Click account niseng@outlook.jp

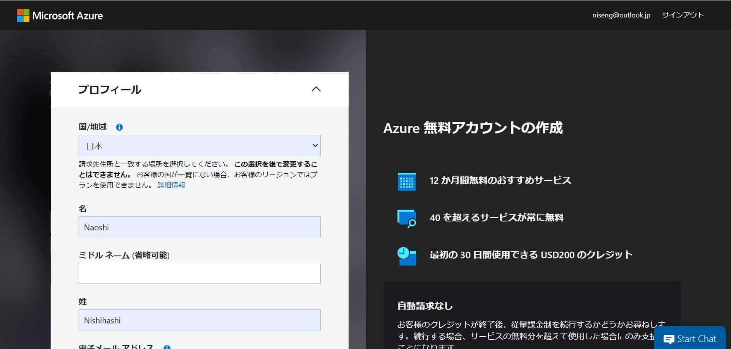click(621, 15)
